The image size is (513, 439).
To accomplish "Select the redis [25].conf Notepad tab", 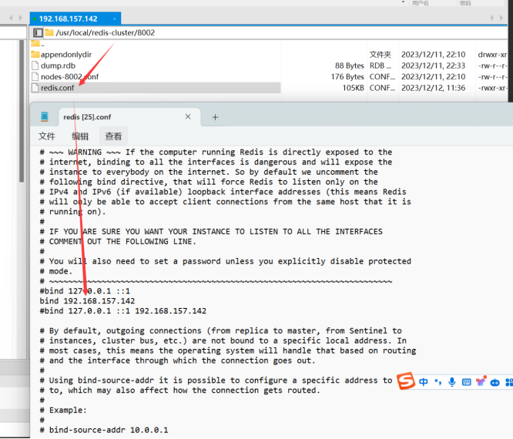I will click(129, 117).
